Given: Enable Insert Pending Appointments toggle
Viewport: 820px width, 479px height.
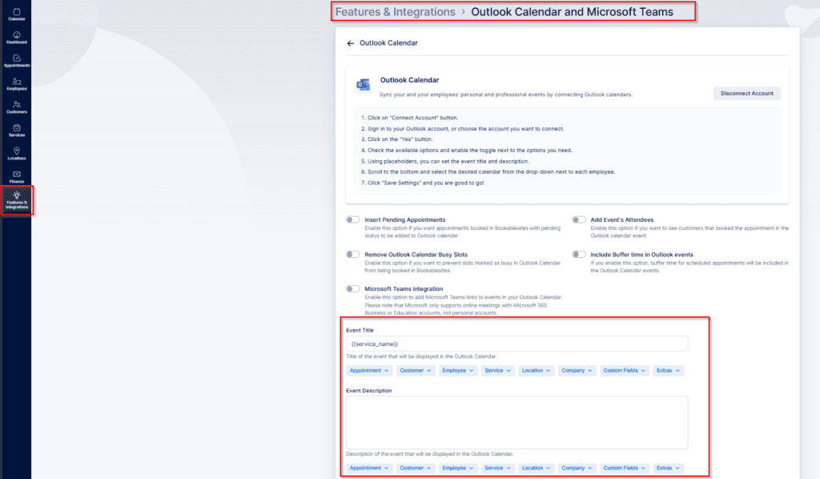Looking at the screenshot, I should [x=353, y=219].
